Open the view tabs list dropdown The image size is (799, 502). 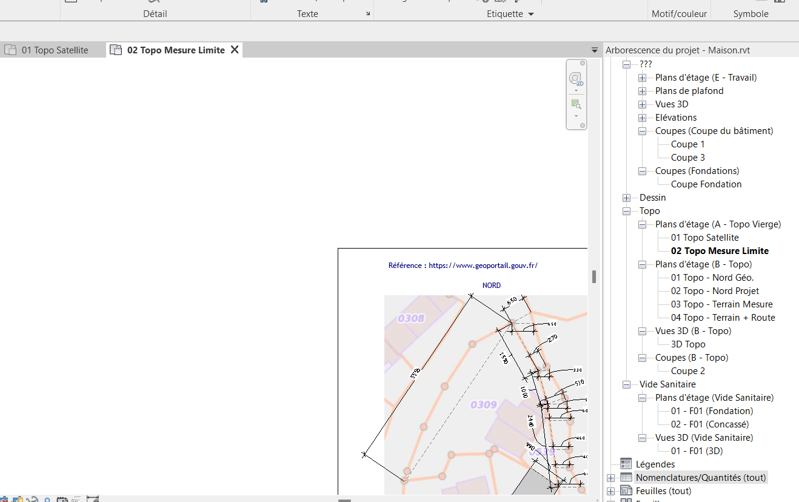[595, 50]
